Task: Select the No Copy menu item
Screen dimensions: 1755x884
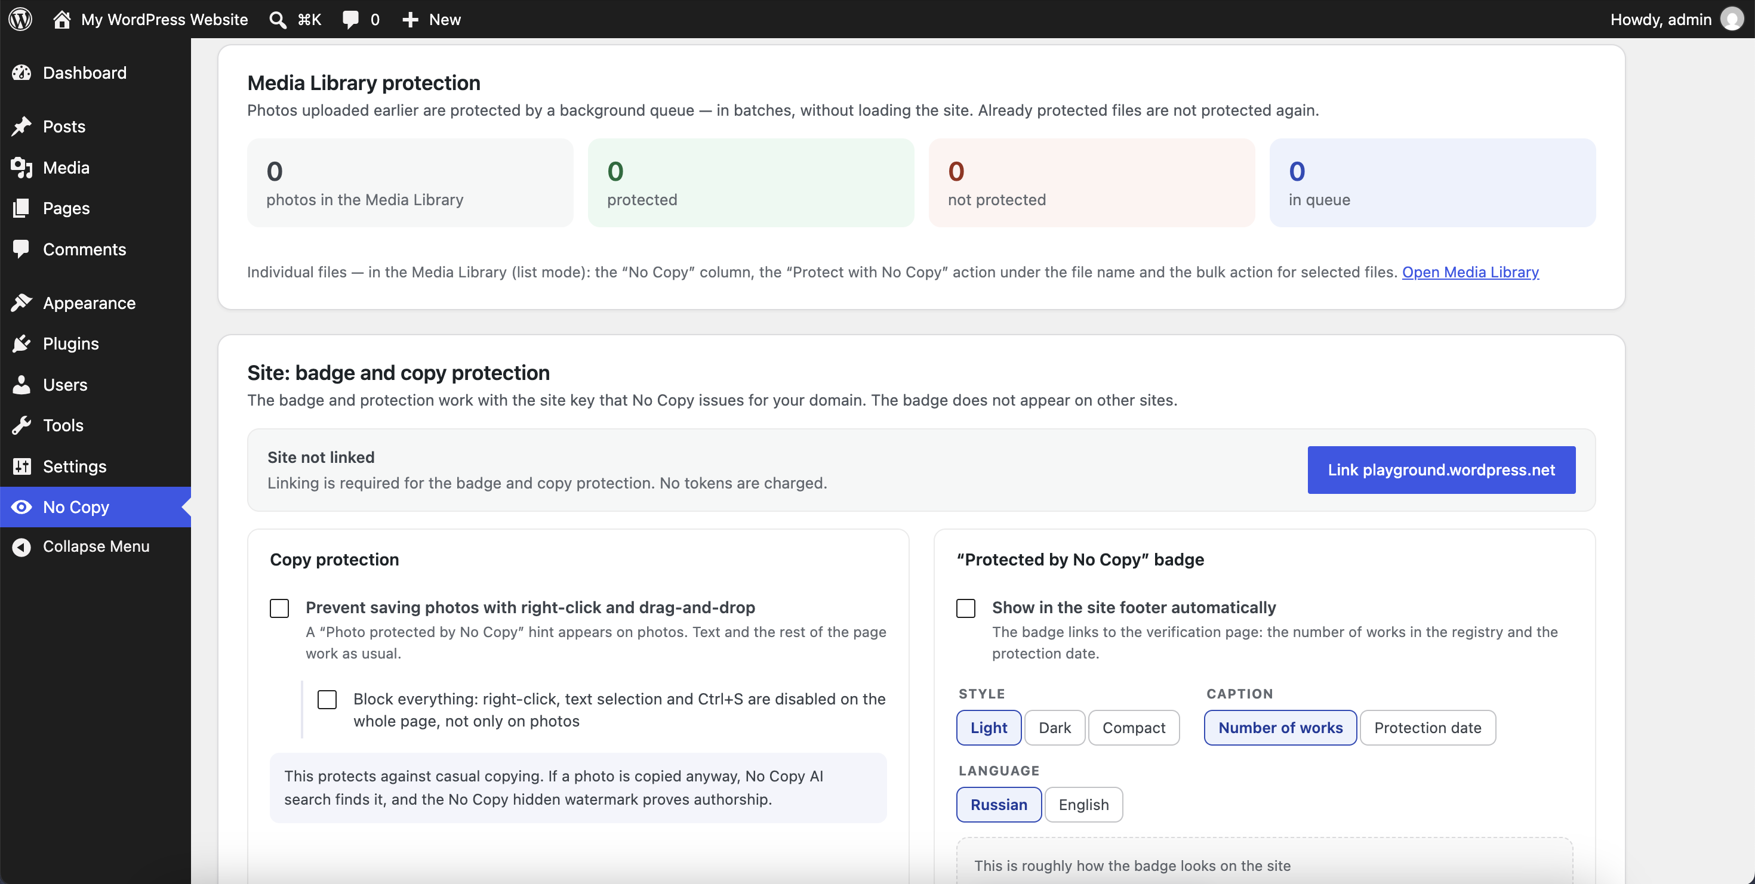Action: tap(96, 507)
